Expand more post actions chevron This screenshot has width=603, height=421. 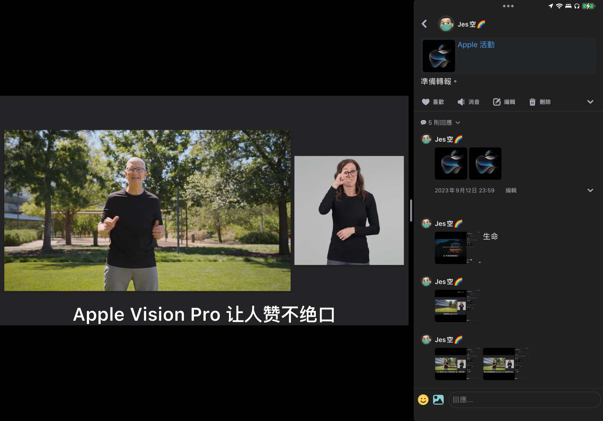pyautogui.click(x=590, y=102)
